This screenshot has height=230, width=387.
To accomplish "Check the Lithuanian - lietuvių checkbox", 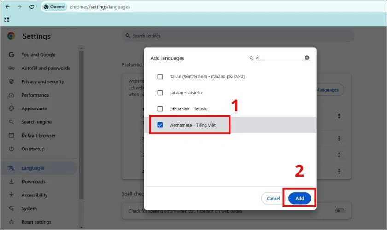I will click(160, 109).
